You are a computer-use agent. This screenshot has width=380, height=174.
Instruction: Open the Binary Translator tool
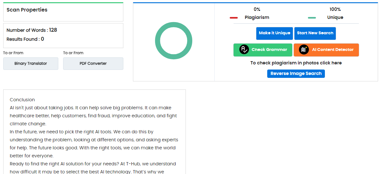point(31,63)
